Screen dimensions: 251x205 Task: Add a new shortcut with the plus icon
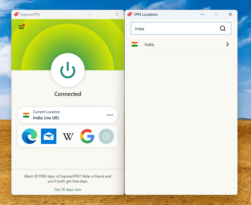(106, 136)
